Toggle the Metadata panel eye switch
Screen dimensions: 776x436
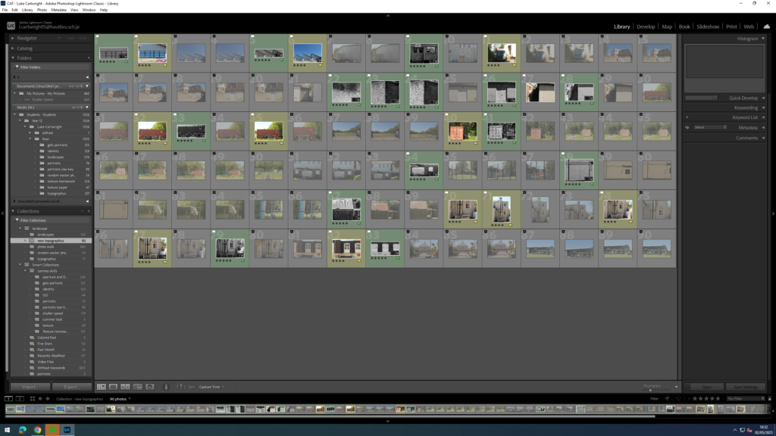tap(687, 127)
